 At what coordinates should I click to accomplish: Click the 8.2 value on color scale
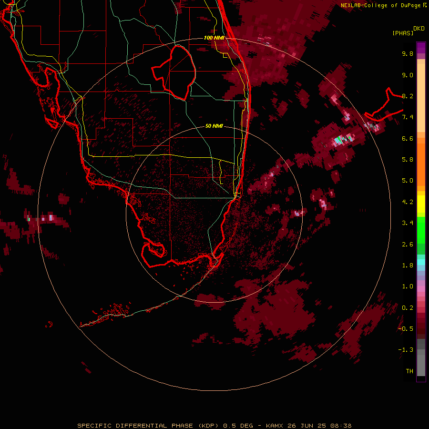point(408,96)
